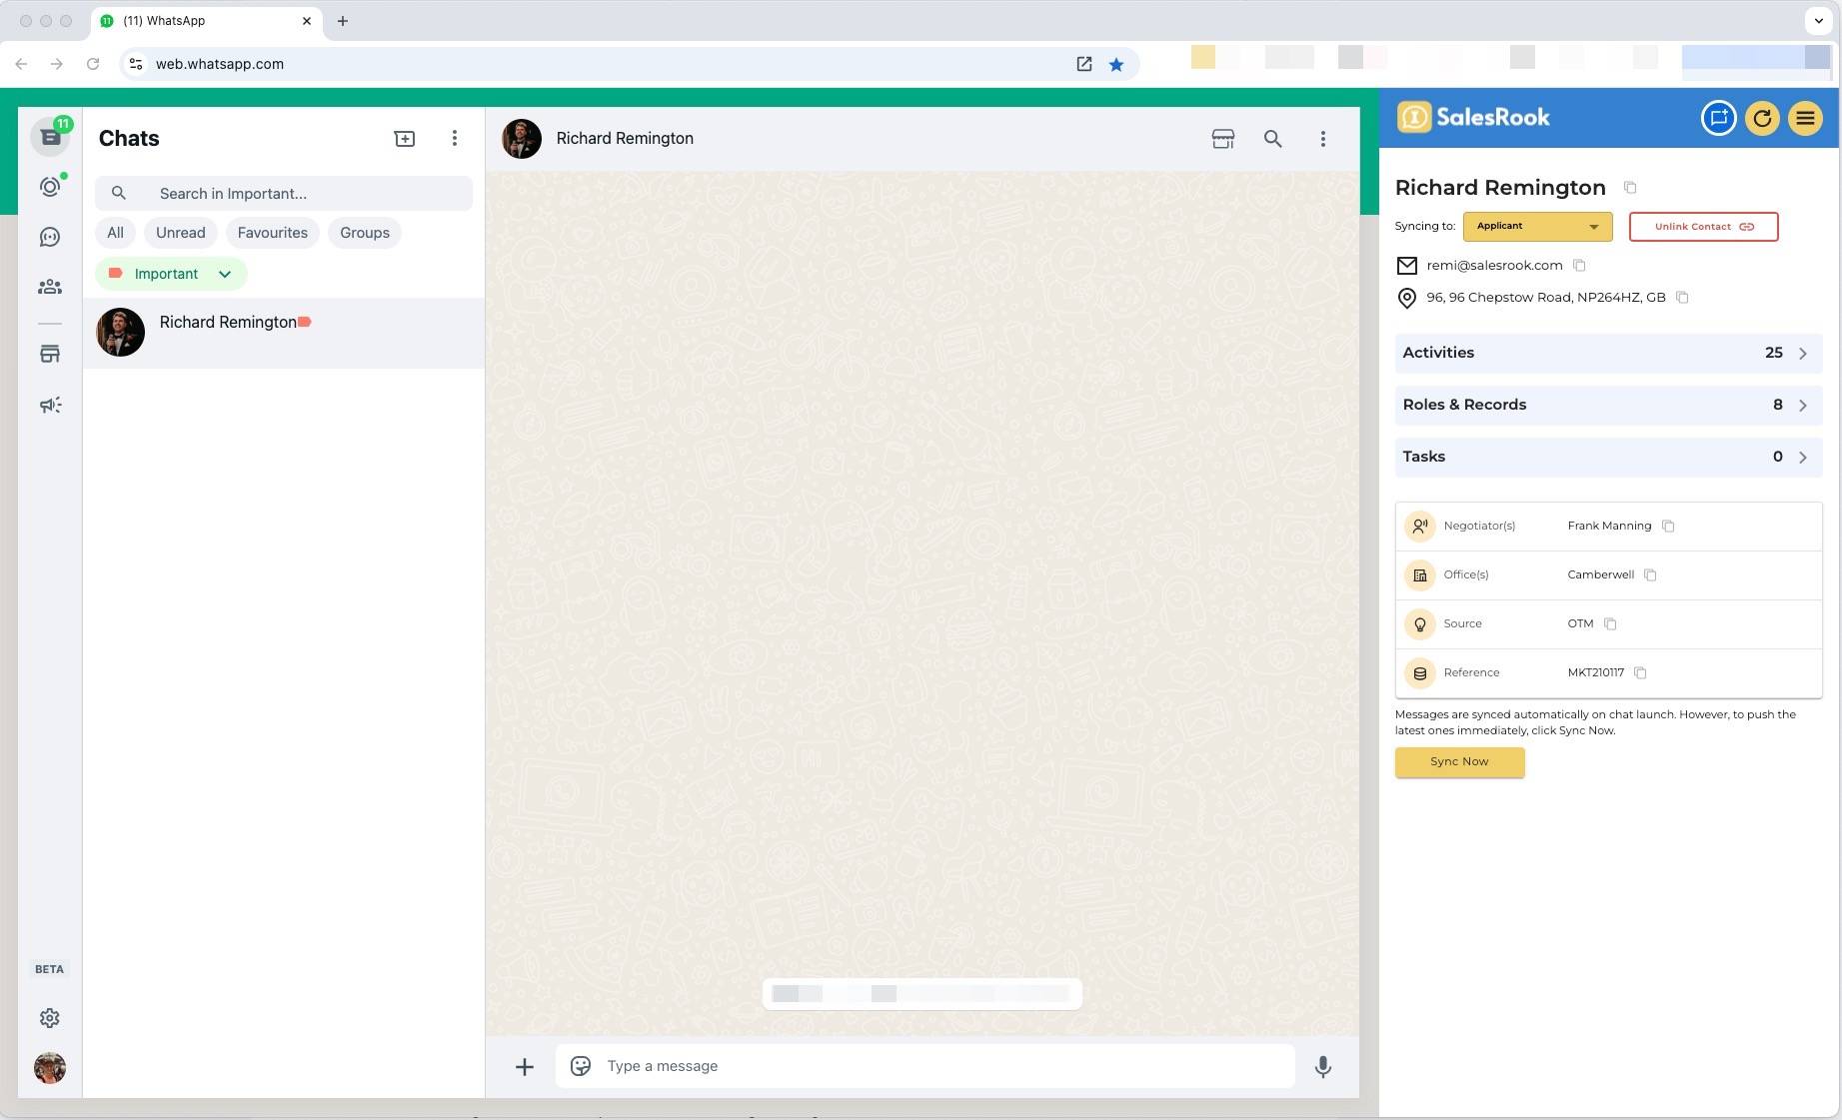The image size is (1842, 1120).
Task: Open the SalesRook hamburger menu
Action: point(1806,118)
